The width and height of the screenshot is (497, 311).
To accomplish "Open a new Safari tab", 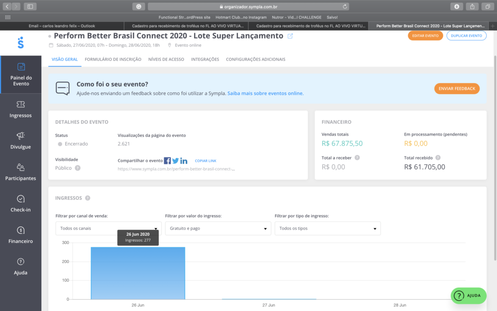I will (493, 26).
